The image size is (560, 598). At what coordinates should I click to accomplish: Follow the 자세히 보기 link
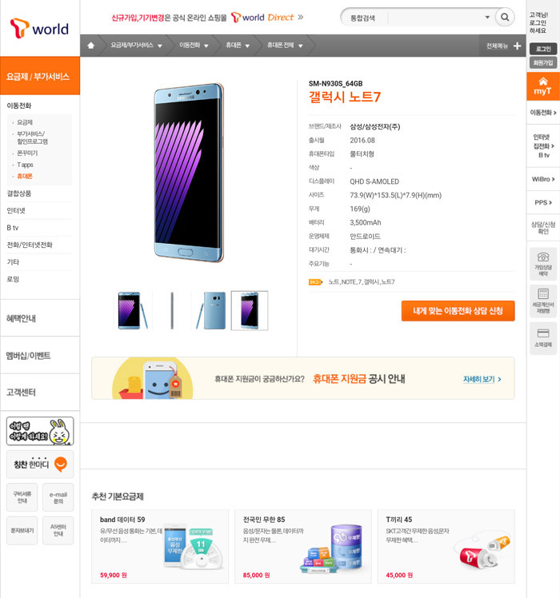482,379
